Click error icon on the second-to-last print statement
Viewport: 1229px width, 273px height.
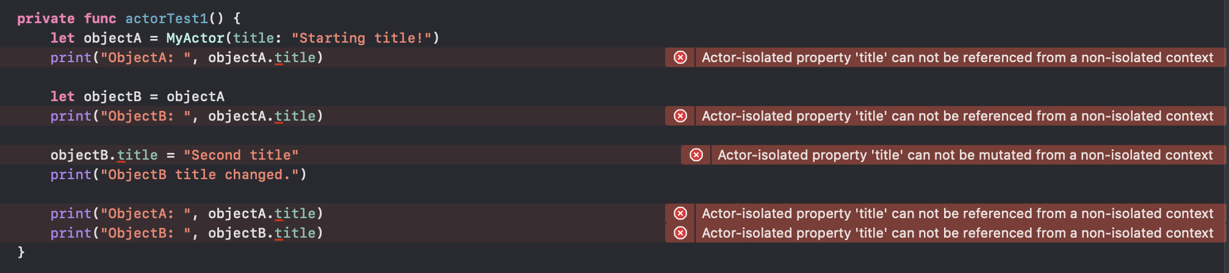(680, 213)
